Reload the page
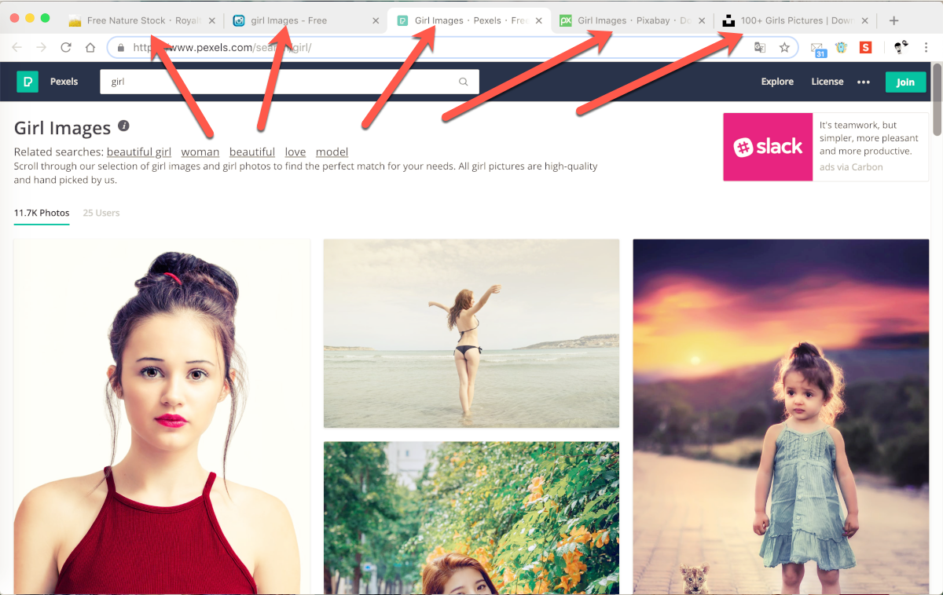Screen dimensions: 943x595 click(66, 48)
